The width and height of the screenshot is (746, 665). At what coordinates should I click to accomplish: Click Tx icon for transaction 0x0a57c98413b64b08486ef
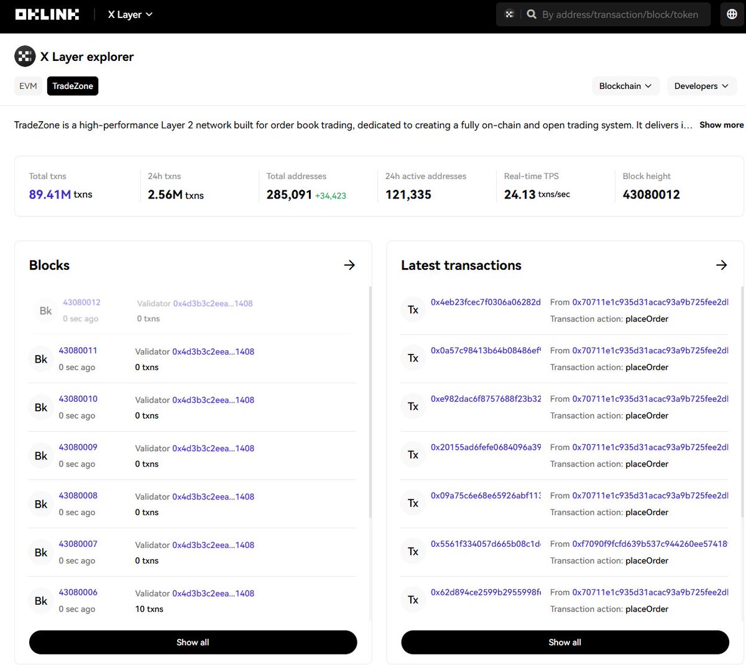pos(413,358)
